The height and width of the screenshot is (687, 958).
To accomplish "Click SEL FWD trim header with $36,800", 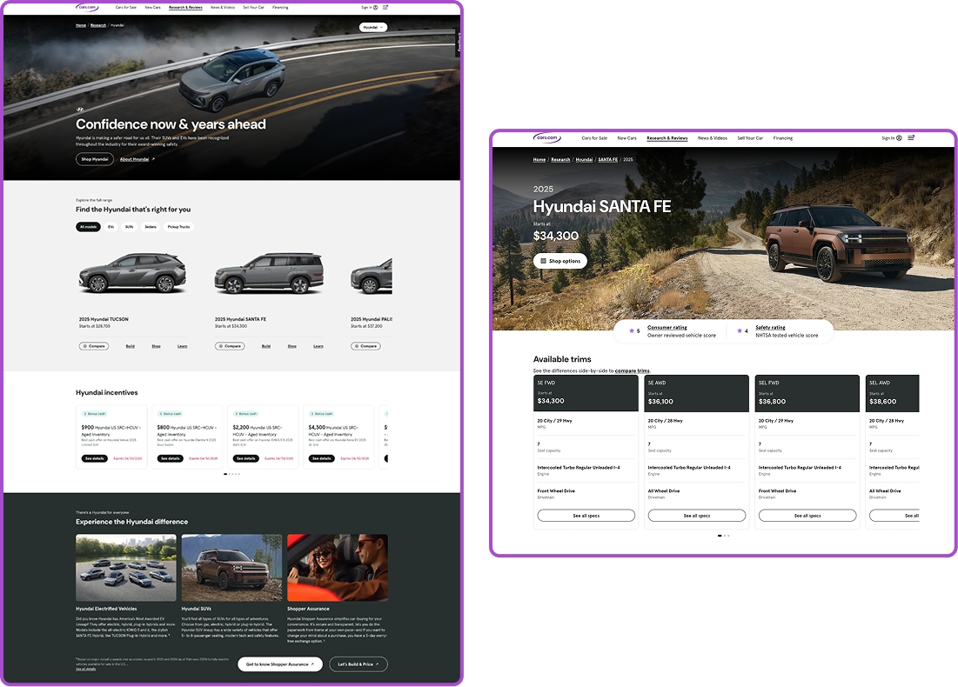I will click(x=807, y=393).
